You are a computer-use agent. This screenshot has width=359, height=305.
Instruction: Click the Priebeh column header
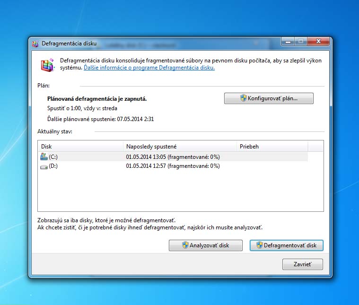pos(272,147)
